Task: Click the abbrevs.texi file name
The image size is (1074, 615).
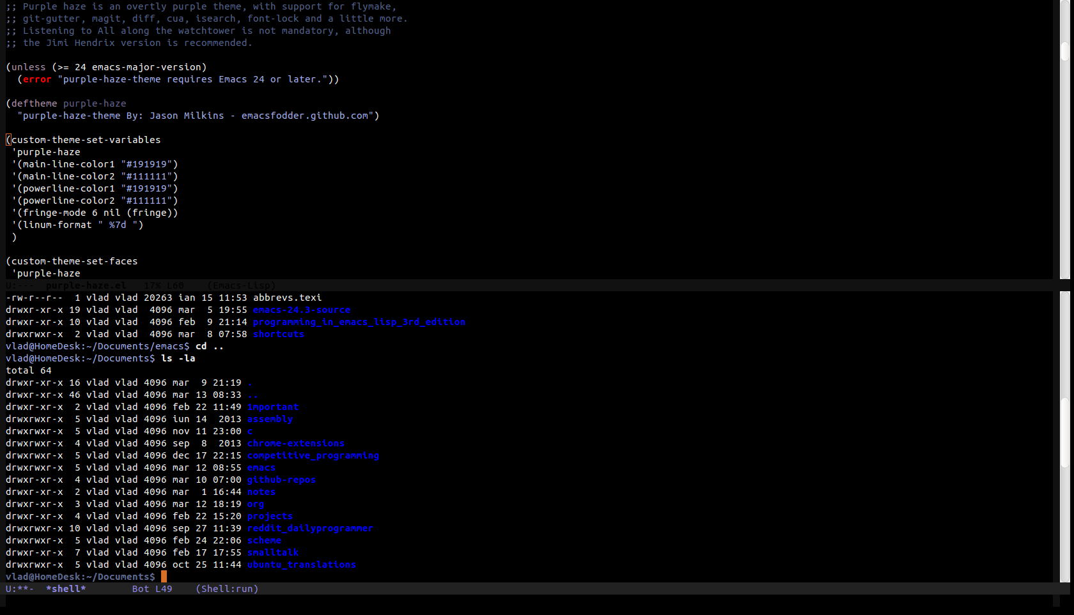Action: coord(287,298)
